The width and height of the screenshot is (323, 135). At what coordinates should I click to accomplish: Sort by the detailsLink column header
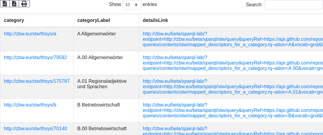point(155,20)
